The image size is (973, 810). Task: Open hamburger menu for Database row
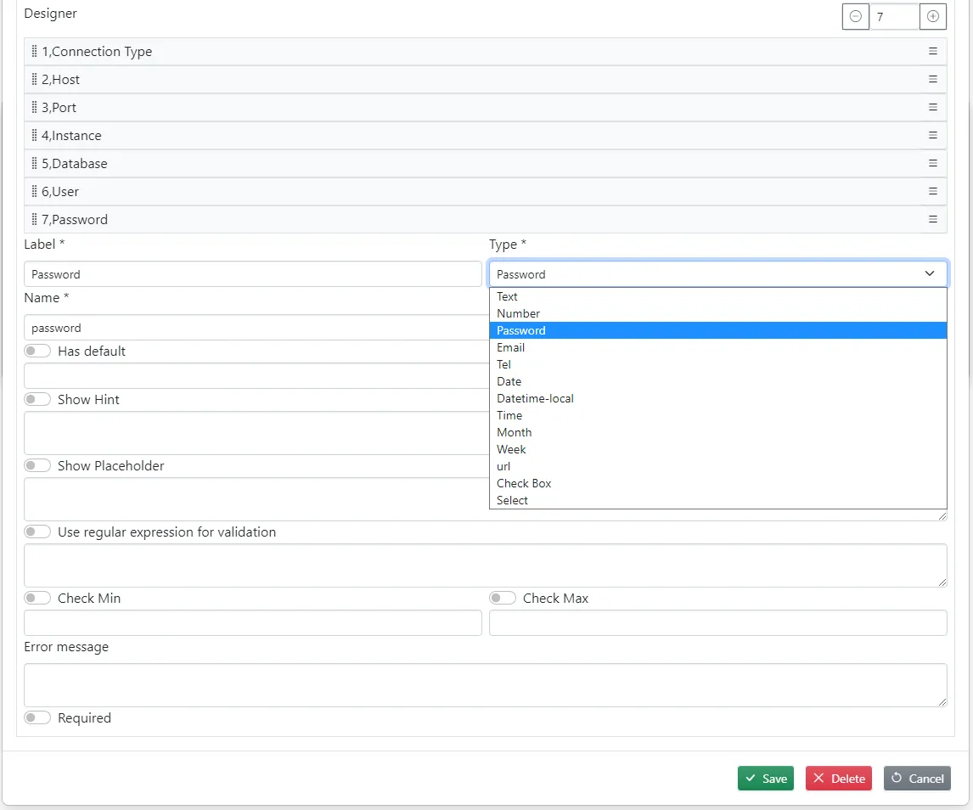click(932, 164)
